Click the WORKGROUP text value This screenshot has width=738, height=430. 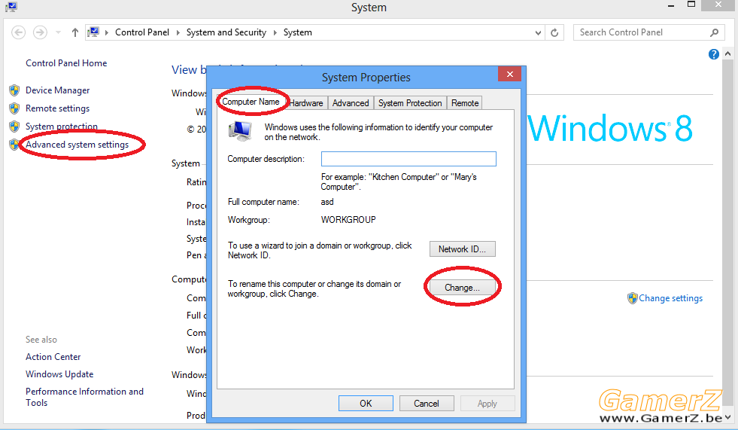[348, 220]
